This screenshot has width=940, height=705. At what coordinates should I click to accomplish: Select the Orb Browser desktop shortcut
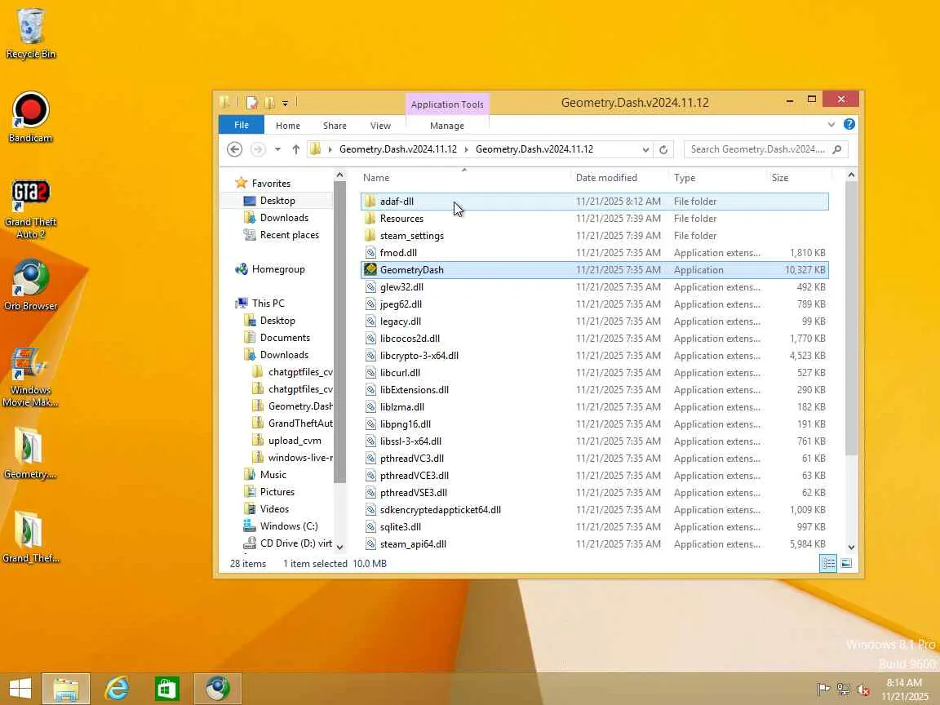(x=30, y=285)
